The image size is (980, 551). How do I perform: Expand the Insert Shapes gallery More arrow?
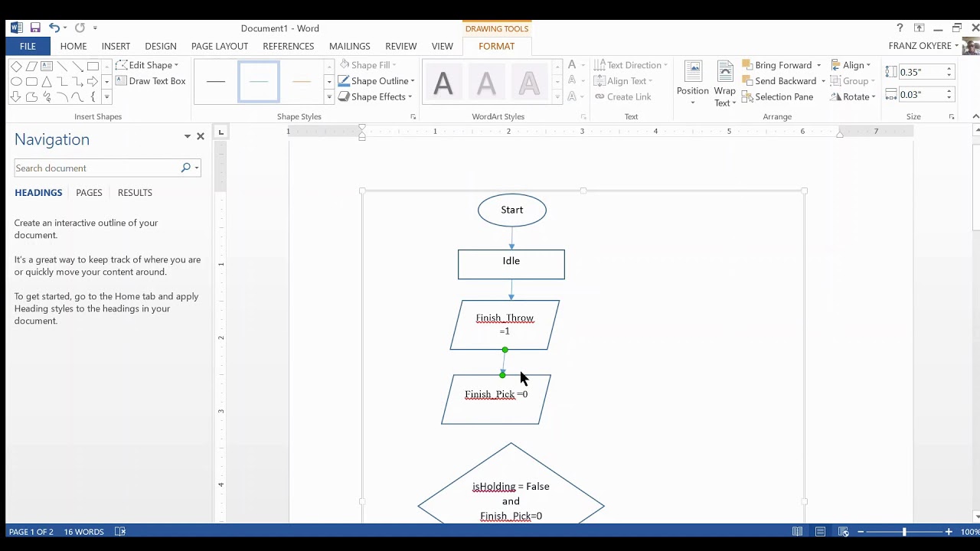(106, 96)
